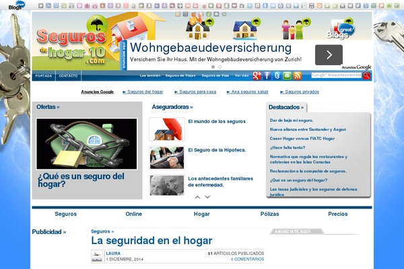Viewport: 404px width, 269px height.
Task: Select the first ad carousel dot
Action: (x=213, y=67)
